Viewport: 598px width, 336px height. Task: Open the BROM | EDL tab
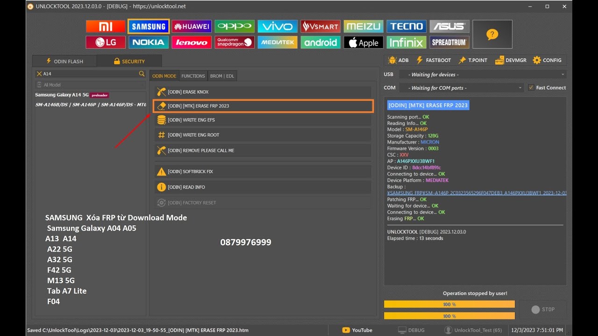click(222, 76)
